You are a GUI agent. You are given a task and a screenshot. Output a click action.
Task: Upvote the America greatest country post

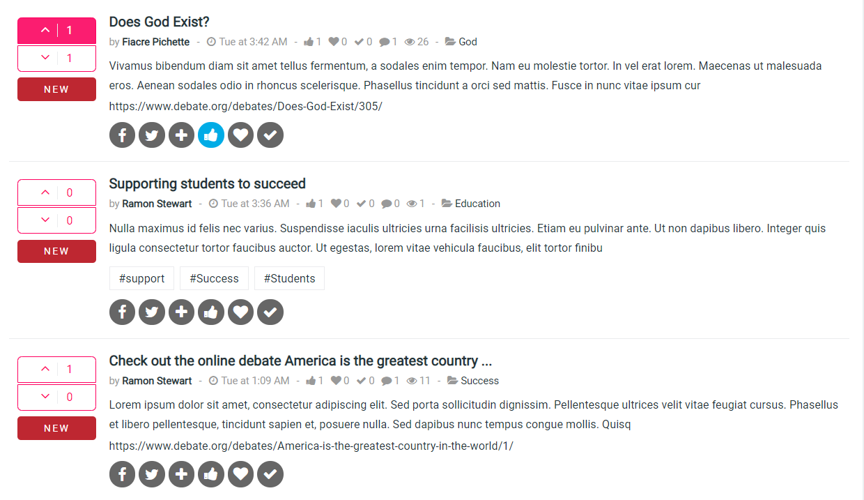click(x=56, y=370)
